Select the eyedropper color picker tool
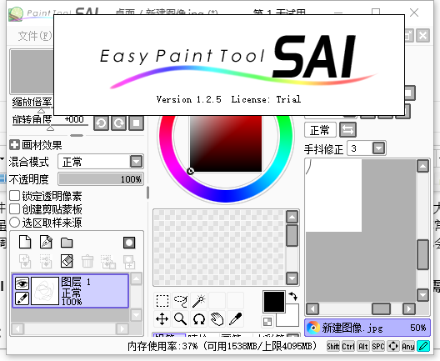 [x=236, y=318]
